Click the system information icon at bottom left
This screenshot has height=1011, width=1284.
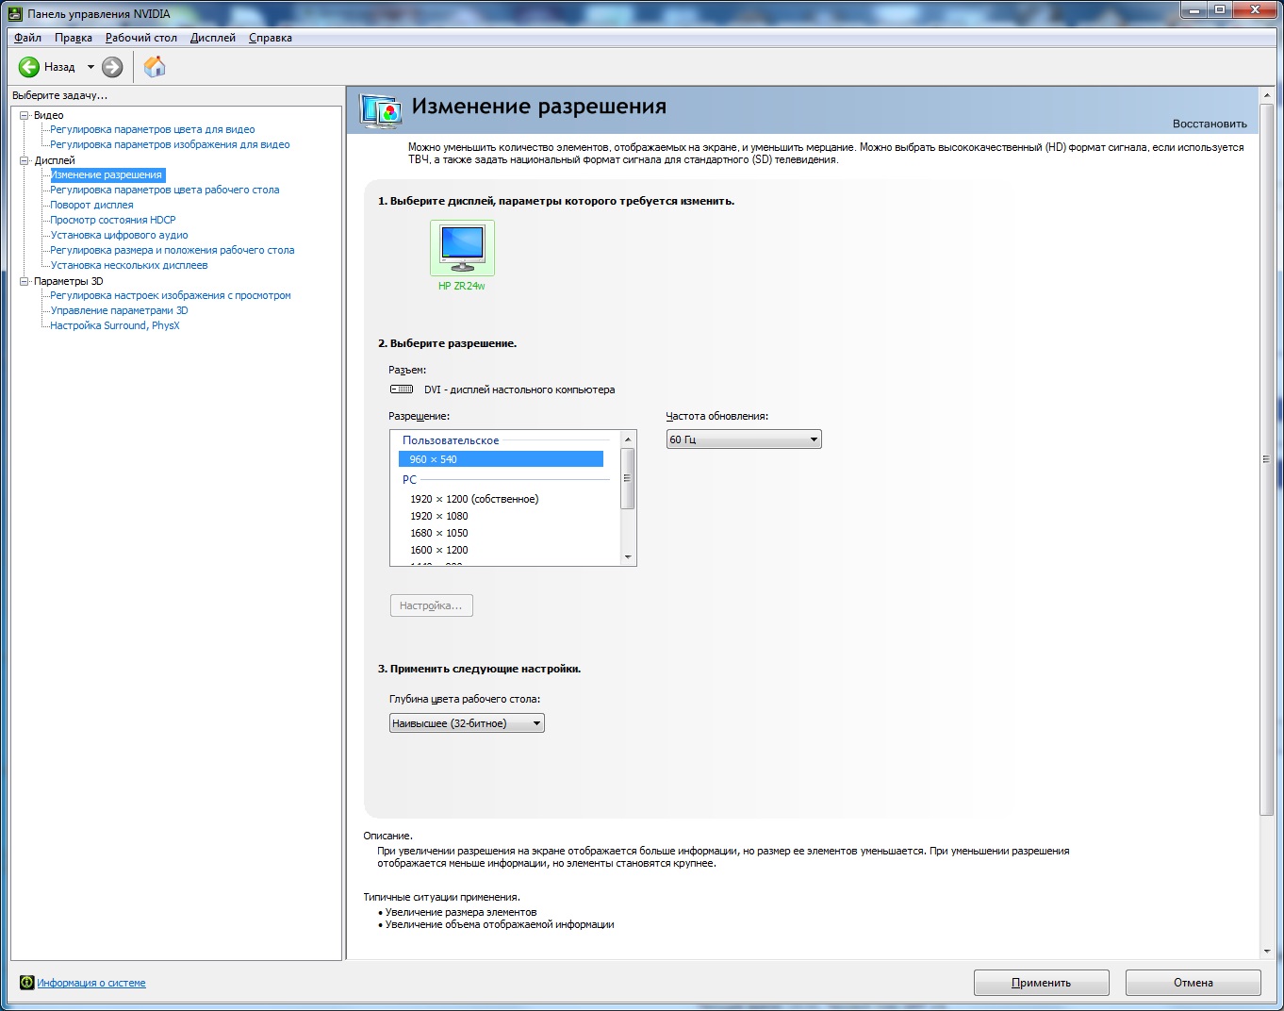click(x=26, y=983)
